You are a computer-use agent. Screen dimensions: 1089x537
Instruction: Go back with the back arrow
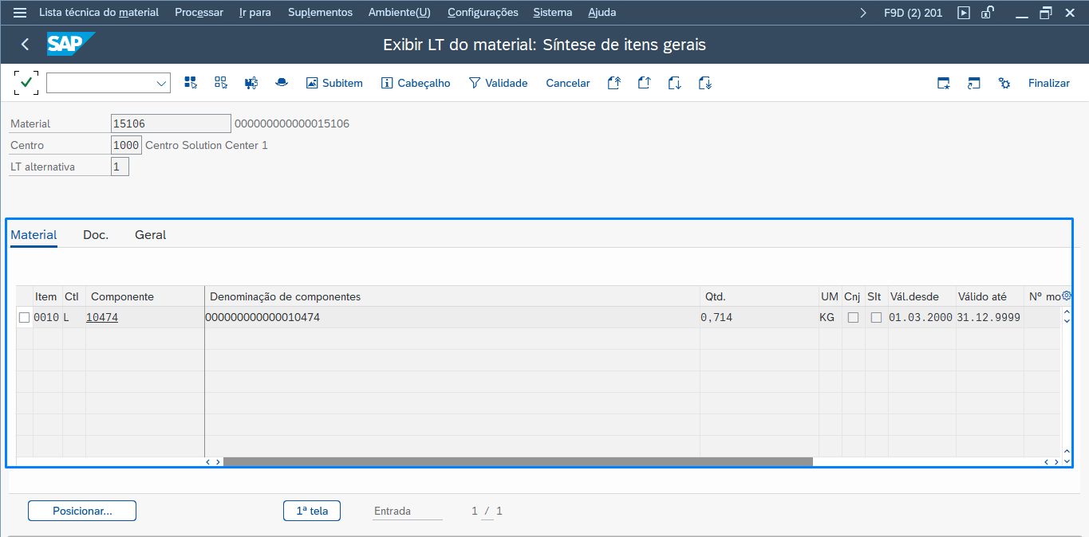tap(25, 45)
